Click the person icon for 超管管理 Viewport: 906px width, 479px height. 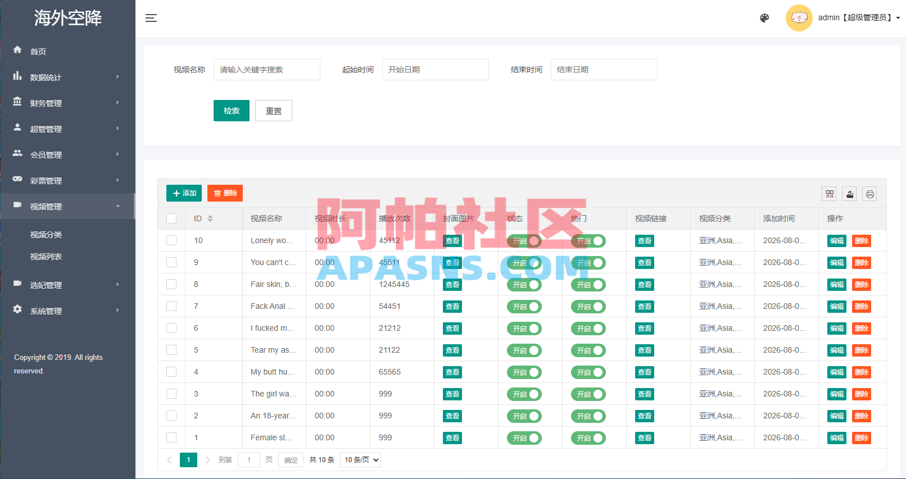(17, 127)
